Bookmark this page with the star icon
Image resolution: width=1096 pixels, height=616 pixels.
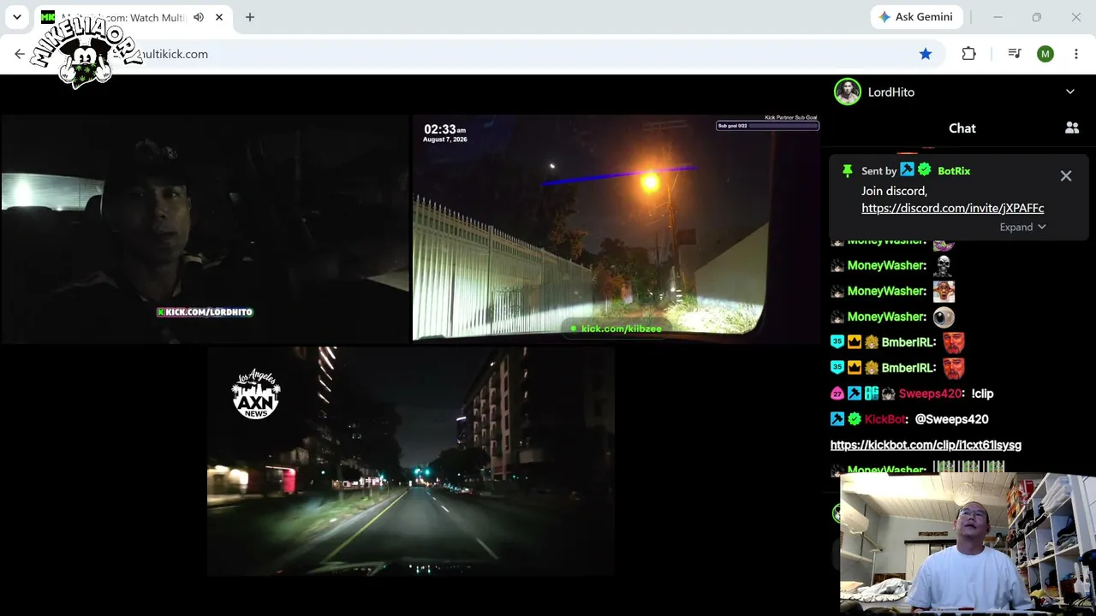(x=926, y=54)
